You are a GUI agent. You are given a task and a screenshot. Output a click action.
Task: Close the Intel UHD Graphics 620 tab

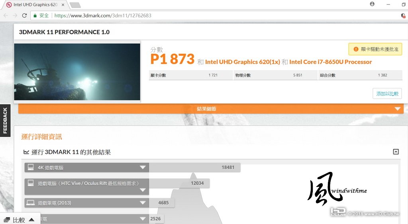click(63, 5)
